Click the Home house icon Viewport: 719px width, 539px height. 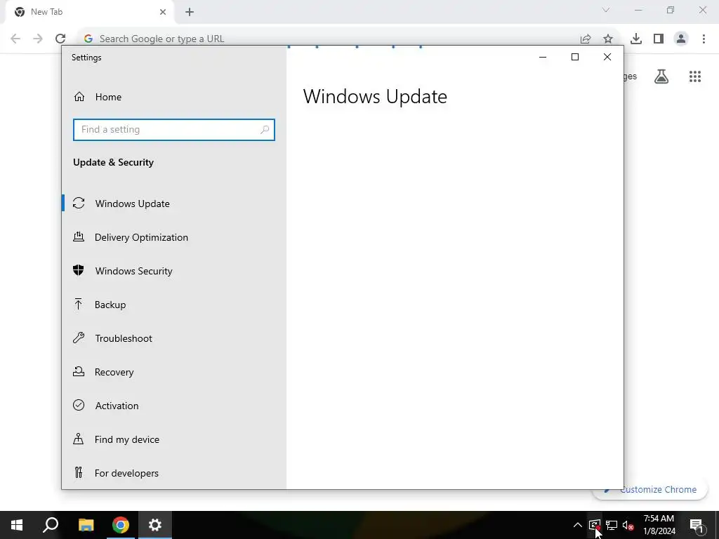coord(79,97)
